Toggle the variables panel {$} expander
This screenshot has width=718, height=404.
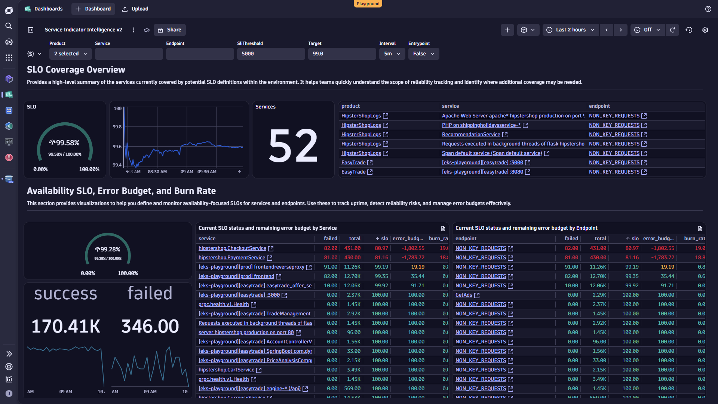[x=34, y=54]
